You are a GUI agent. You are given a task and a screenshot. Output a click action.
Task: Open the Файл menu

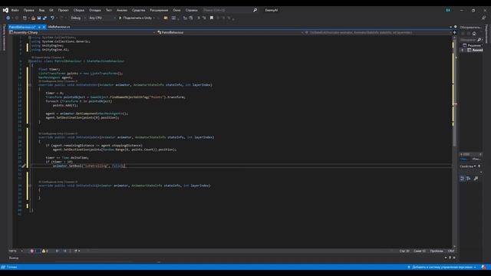click(x=15, y=10)
